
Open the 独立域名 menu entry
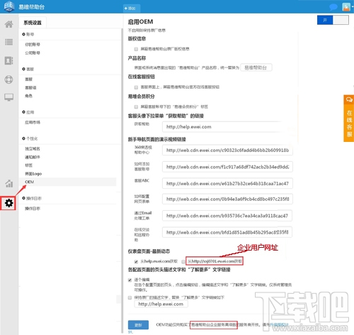coord(33,148)
